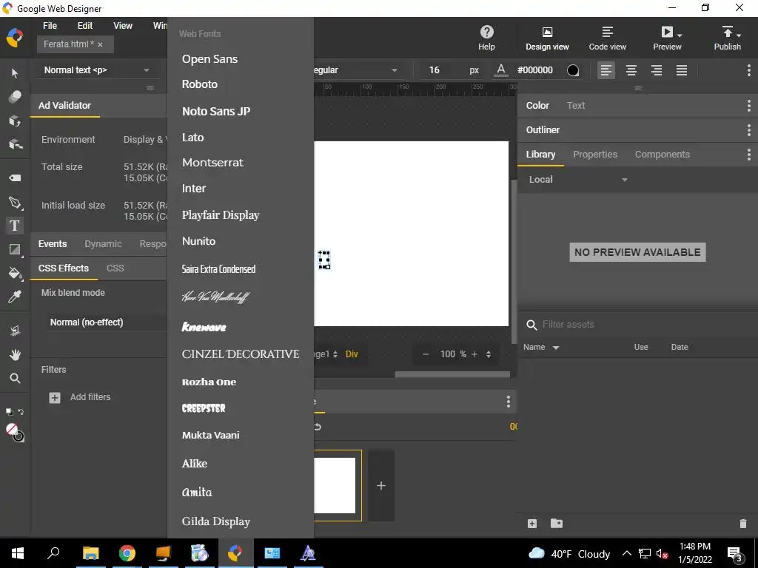Align text center
Viewport: 758px width, 568px height.
(631, 70)
